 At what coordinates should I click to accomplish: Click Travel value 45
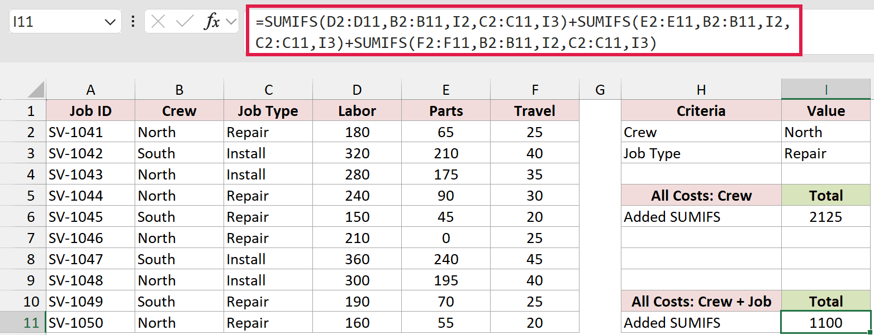coord(535,259)
